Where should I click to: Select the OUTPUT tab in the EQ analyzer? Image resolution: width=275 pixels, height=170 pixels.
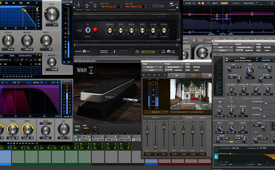coord(224,3)
